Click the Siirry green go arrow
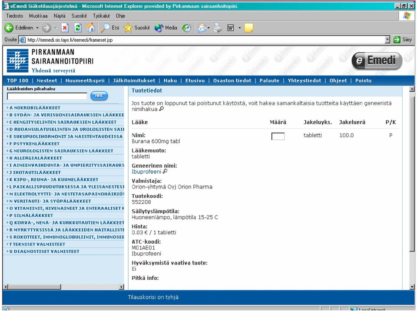 click(397, 40)
